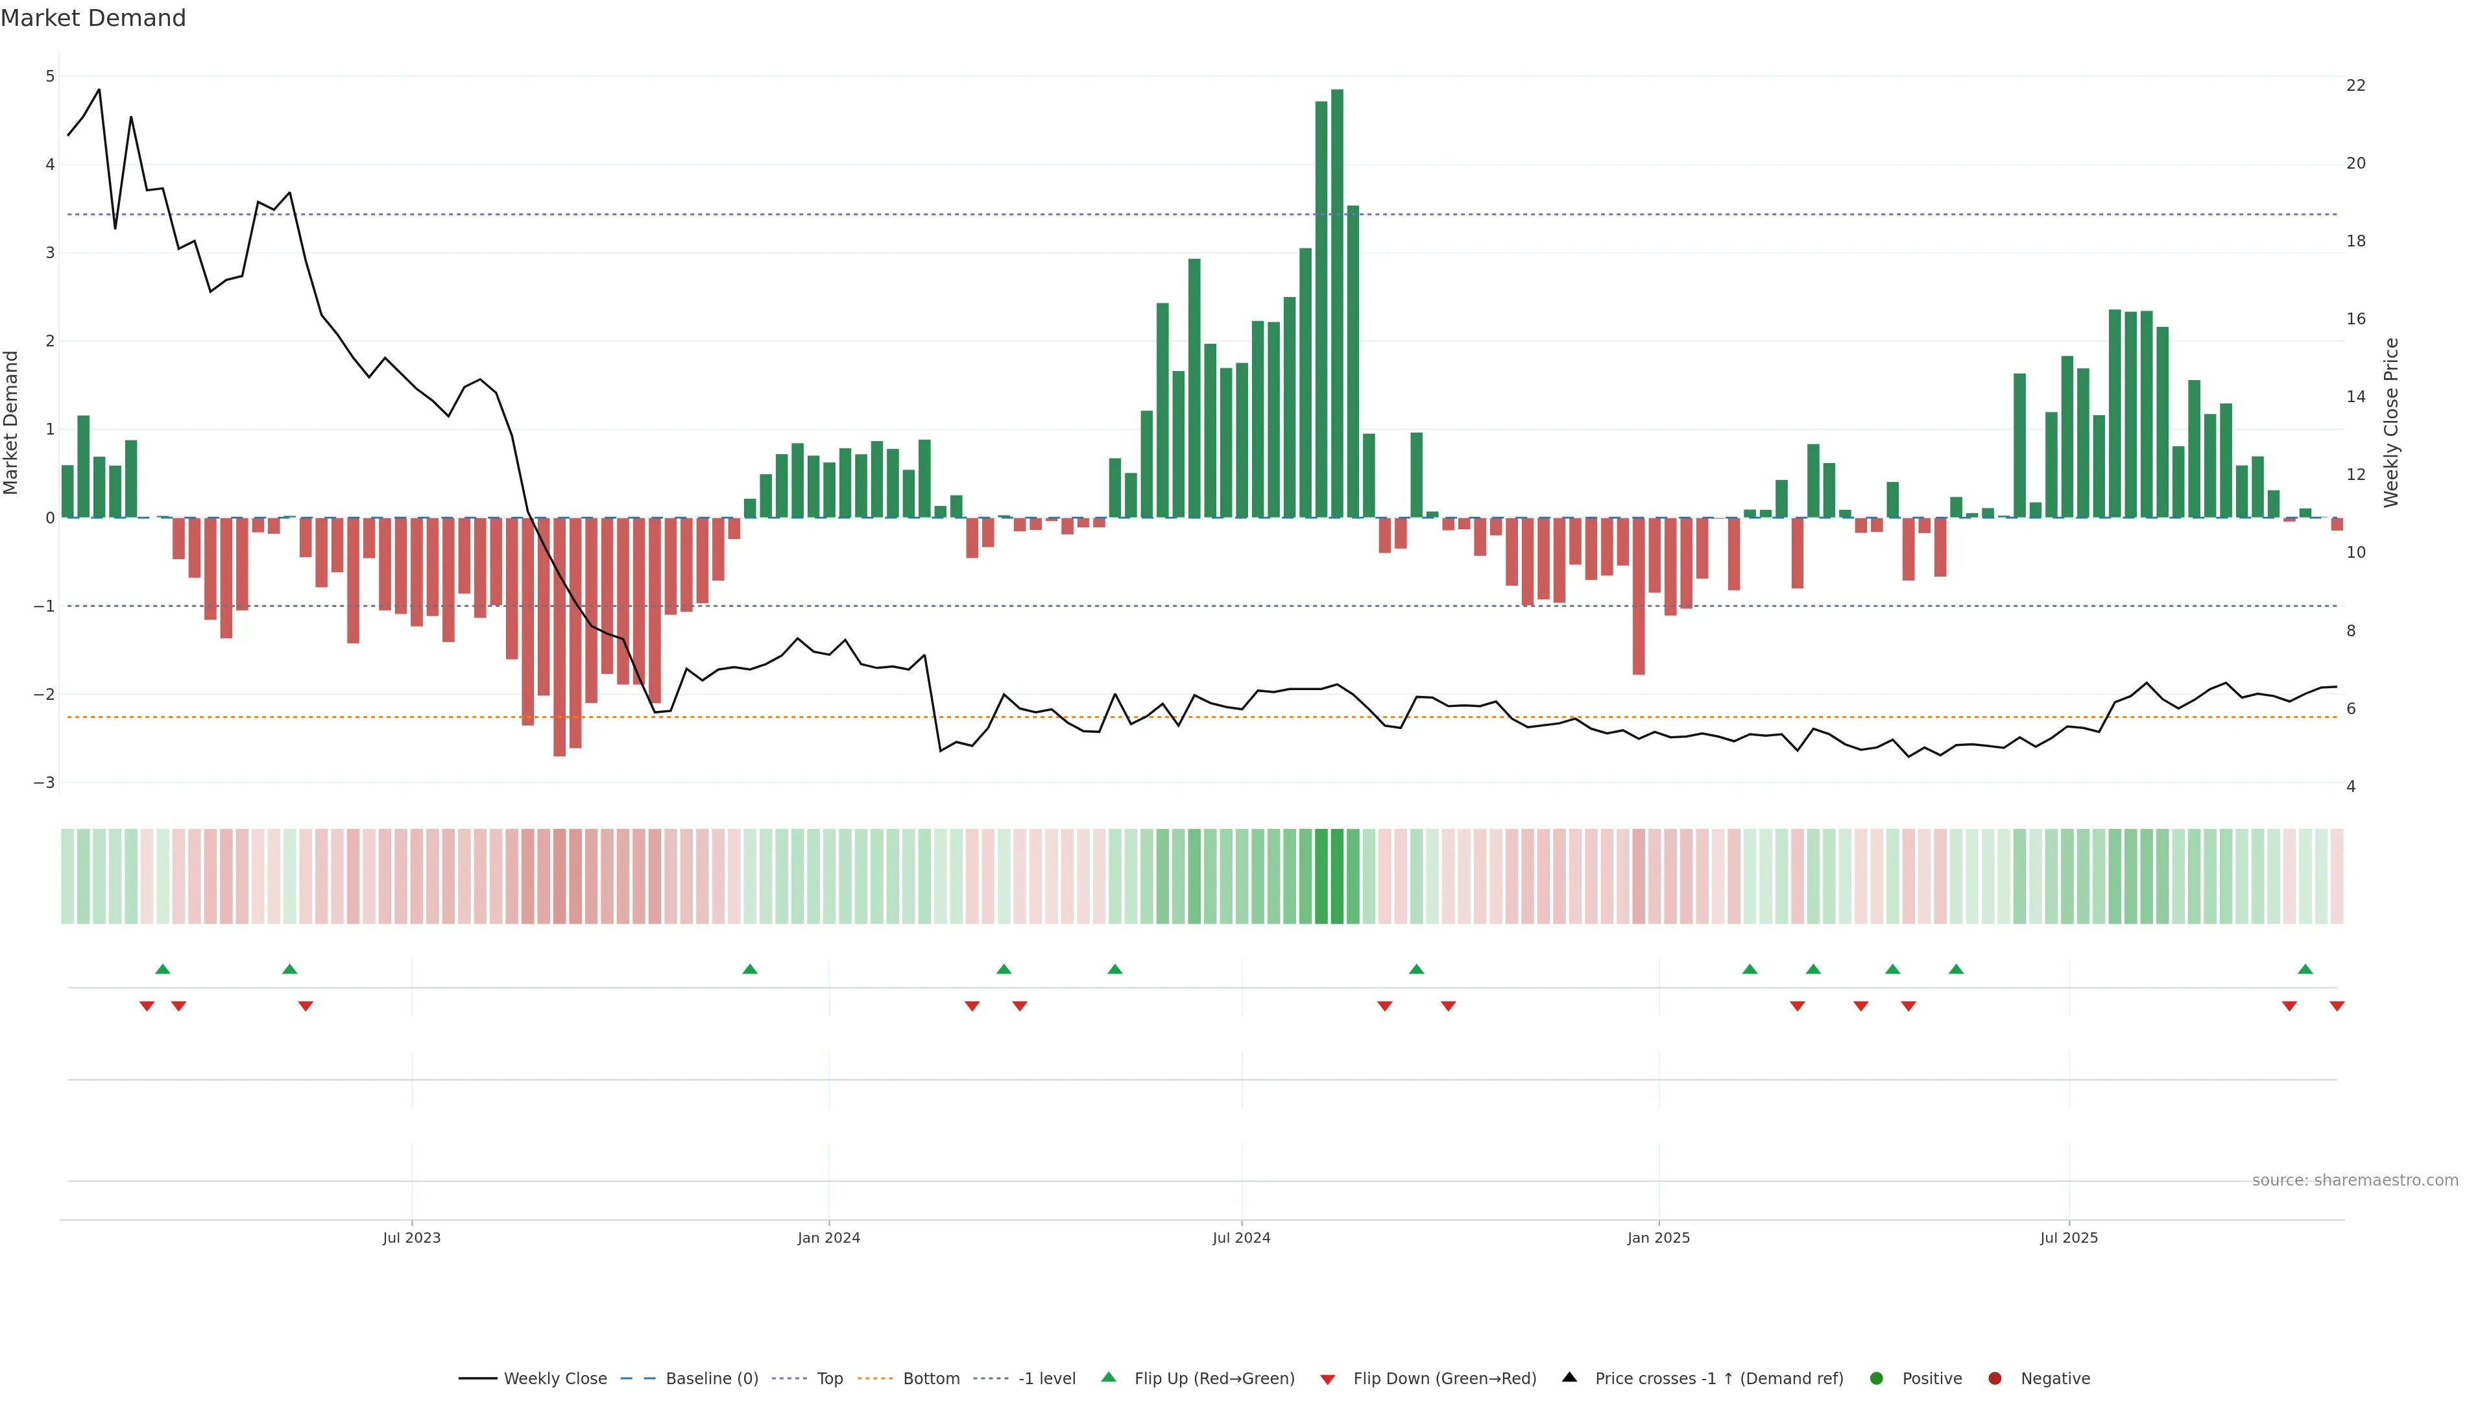Click the Jan 2025 x-axis label
The width and height of the screenshot is (2491, 1401).
click(1659, 1238)
